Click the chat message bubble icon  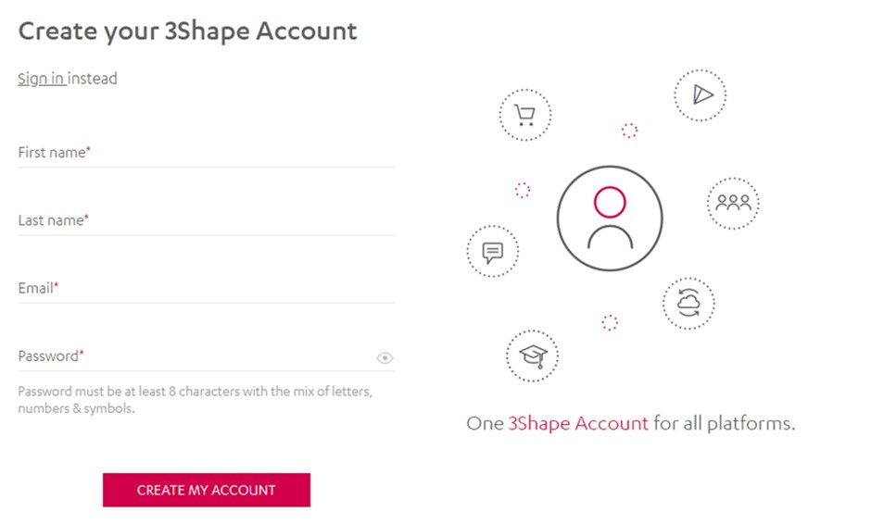click(492, 252)
